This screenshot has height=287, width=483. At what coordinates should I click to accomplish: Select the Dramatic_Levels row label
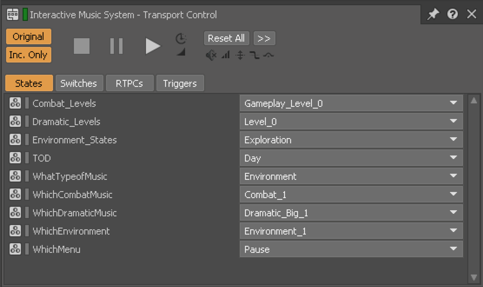pyautogui.click(x=66, y=122)
